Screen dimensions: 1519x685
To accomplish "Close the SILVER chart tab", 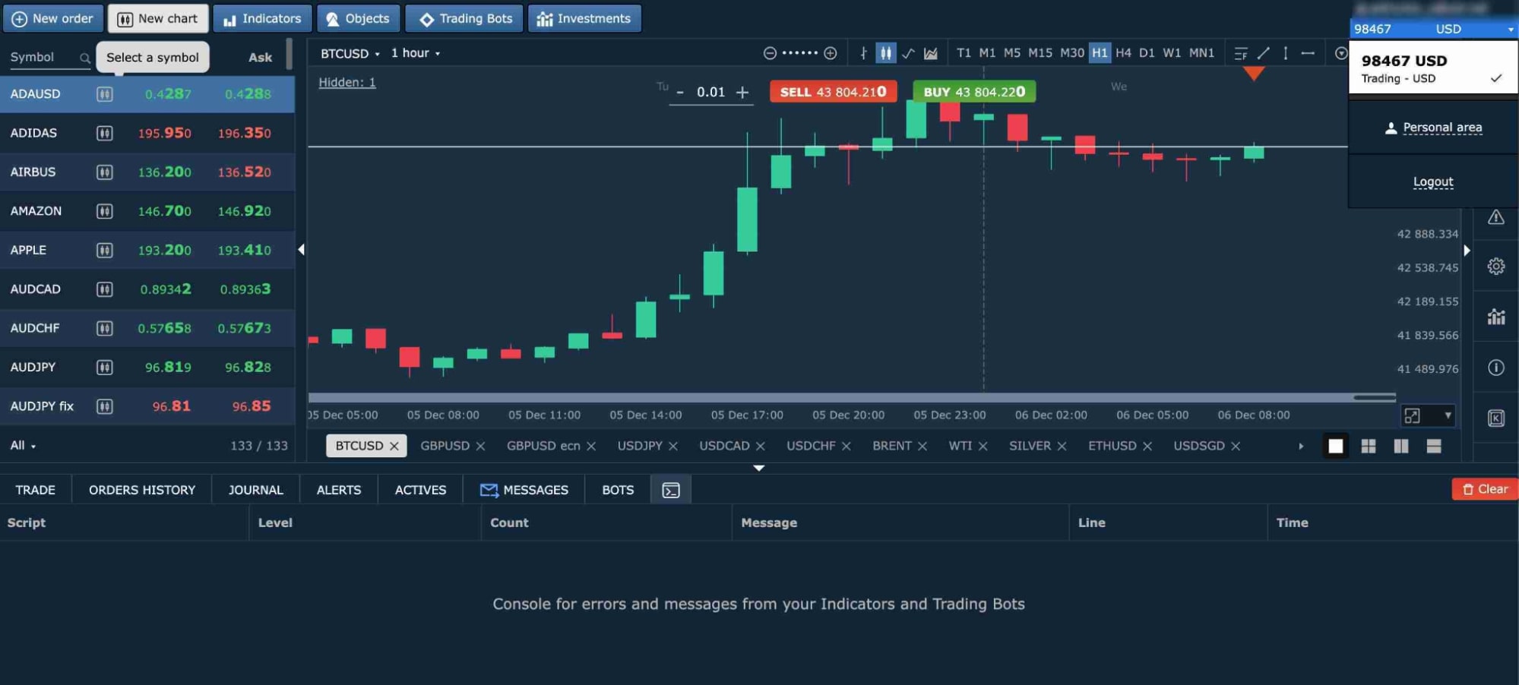I will coord(1062,447).
